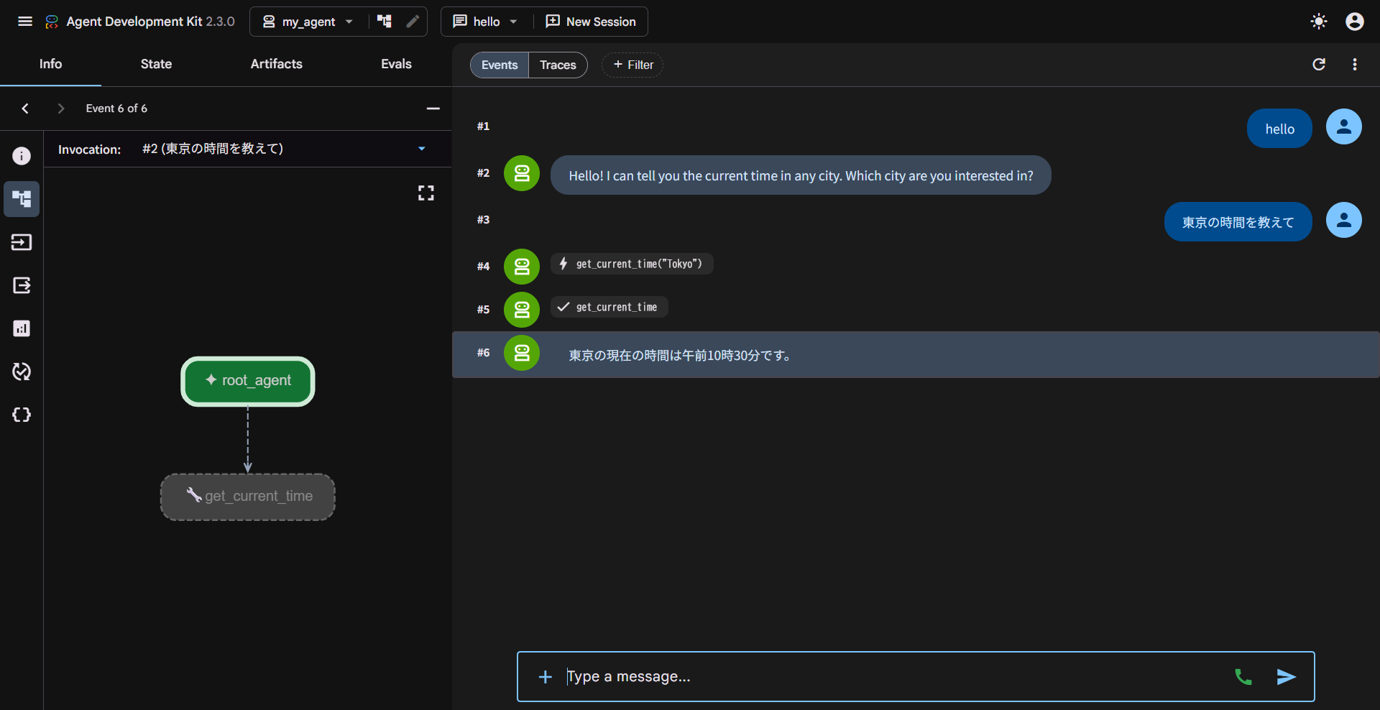Screen dimensions: 1380x710
Task: Switch to the Info tab
Action: click(x=50, y=64)
